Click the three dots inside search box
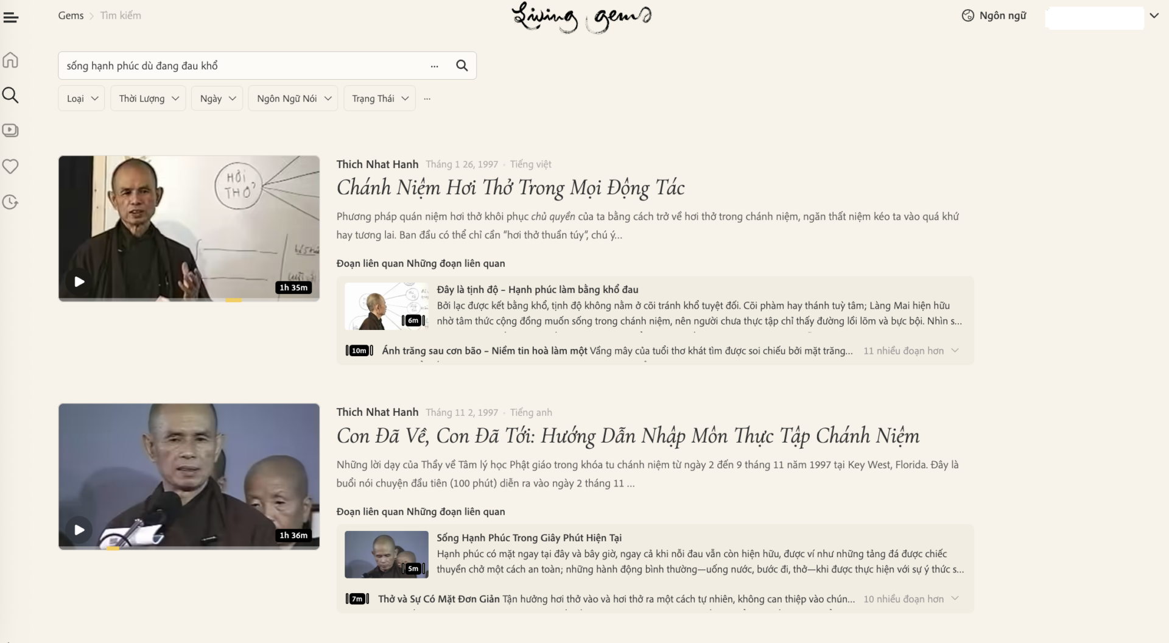The height and width of the screenshot is (643, 1169). pos(434,66)
